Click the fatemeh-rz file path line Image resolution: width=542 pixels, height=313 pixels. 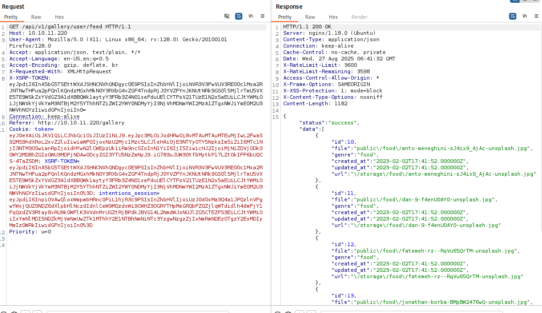(426, 251)
